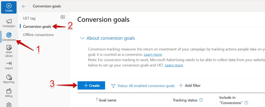
Task: Open the Include in Conversions help icon
Action: (x=246, y=103)
